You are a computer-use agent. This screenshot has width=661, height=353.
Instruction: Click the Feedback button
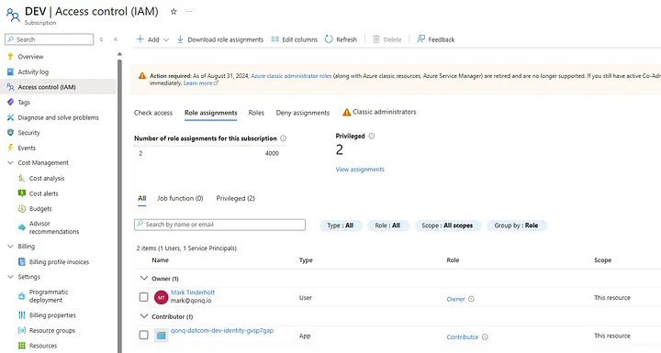[436, 39]
